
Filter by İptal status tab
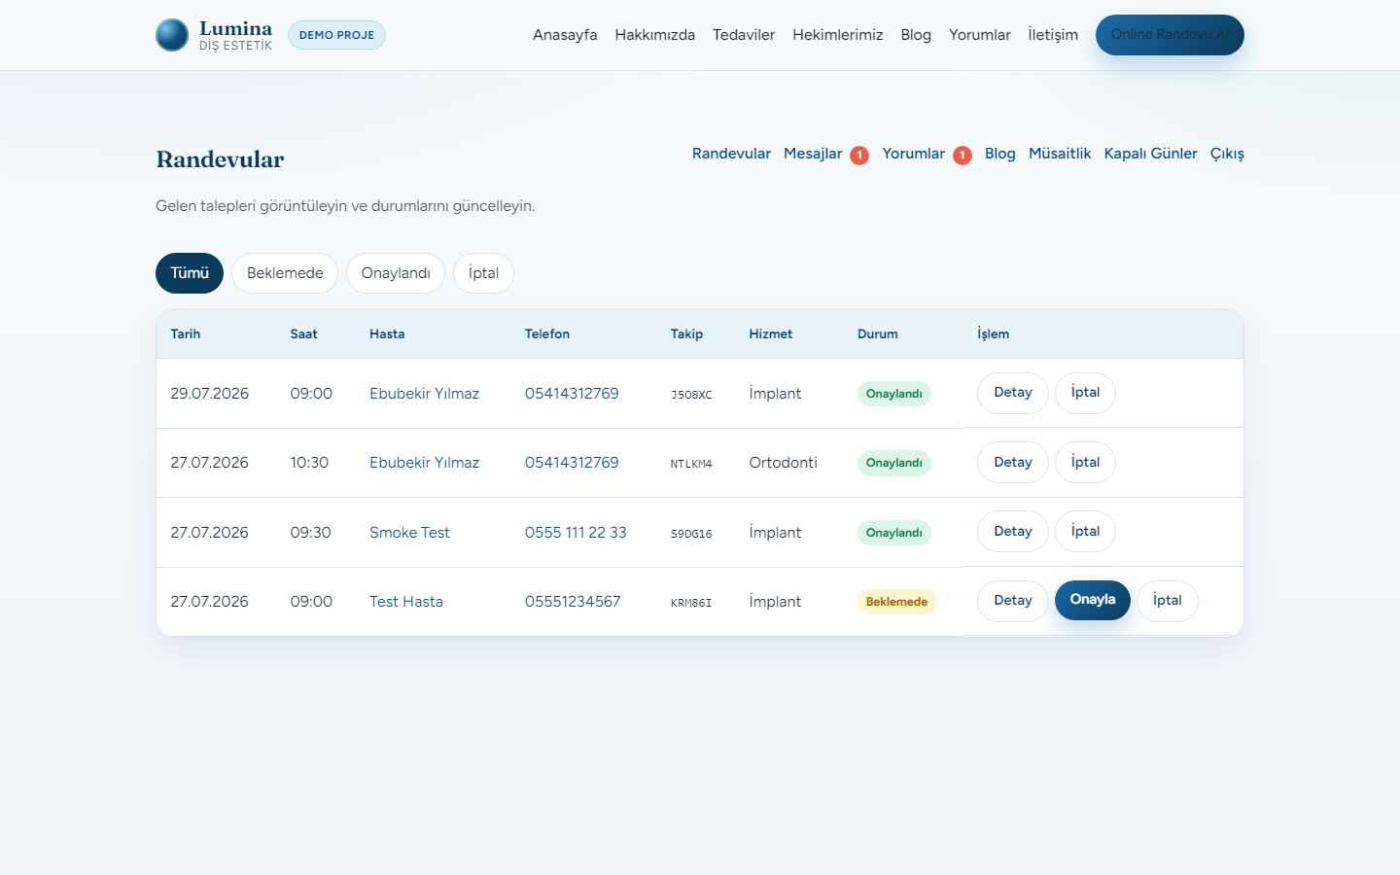(483, 273)
